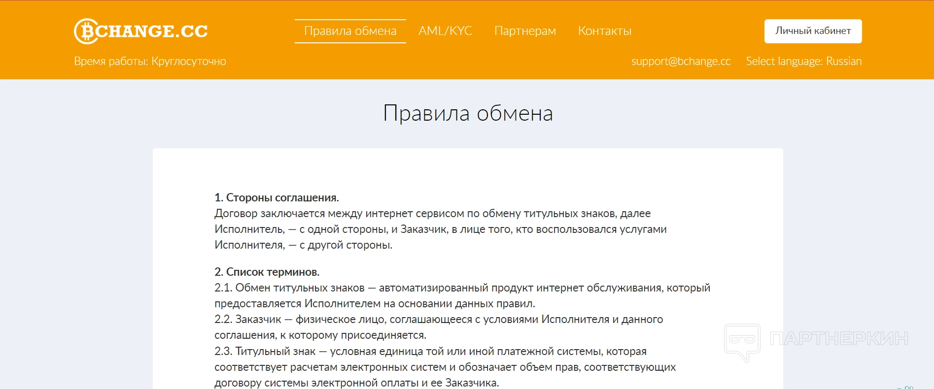Open the Select language: Russian selector

[x=804, y=61]
